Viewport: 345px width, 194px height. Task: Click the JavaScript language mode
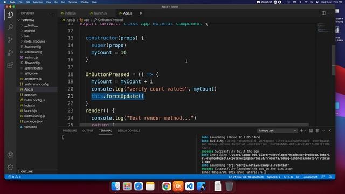coord(310,177)
